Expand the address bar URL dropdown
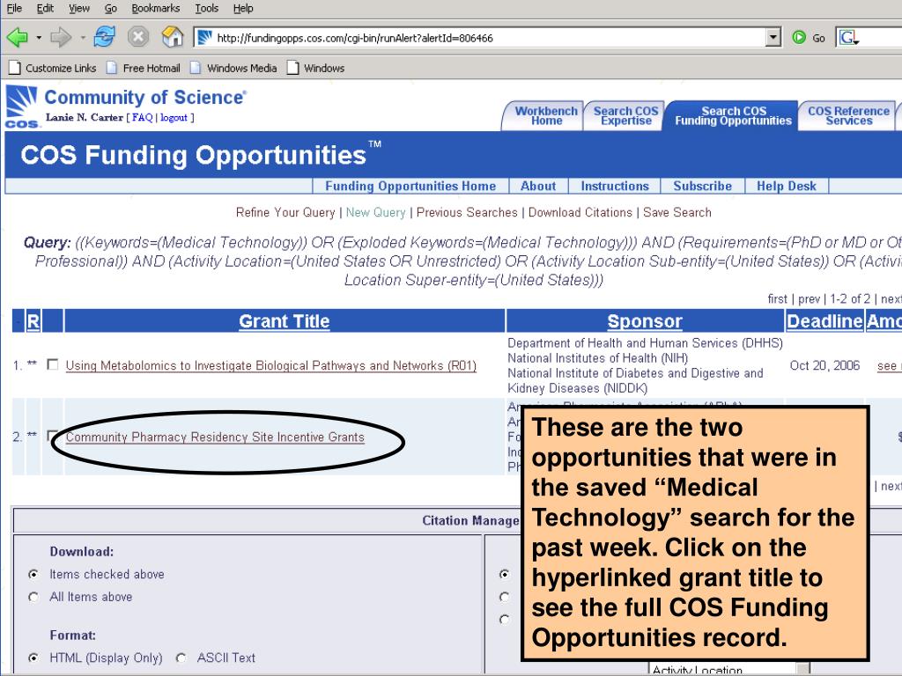Screen dimensions: 902x676 [x=773, y=38]
